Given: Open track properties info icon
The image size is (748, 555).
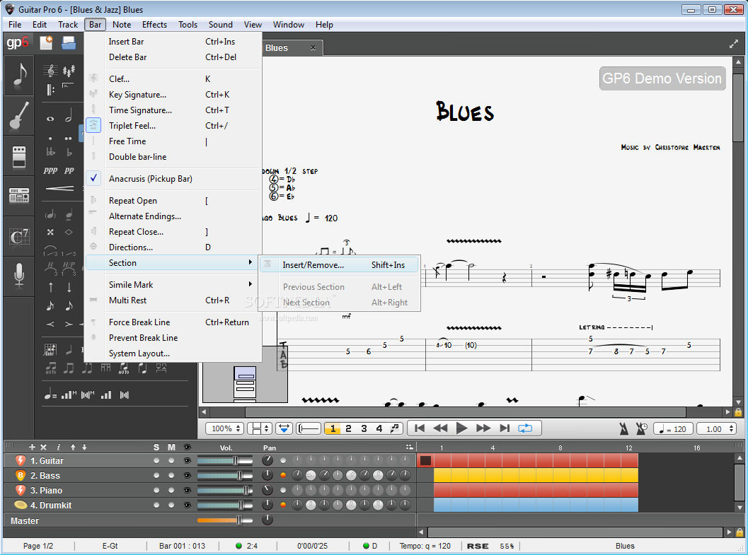Looking at the screenshot, I should pos(58,448).
